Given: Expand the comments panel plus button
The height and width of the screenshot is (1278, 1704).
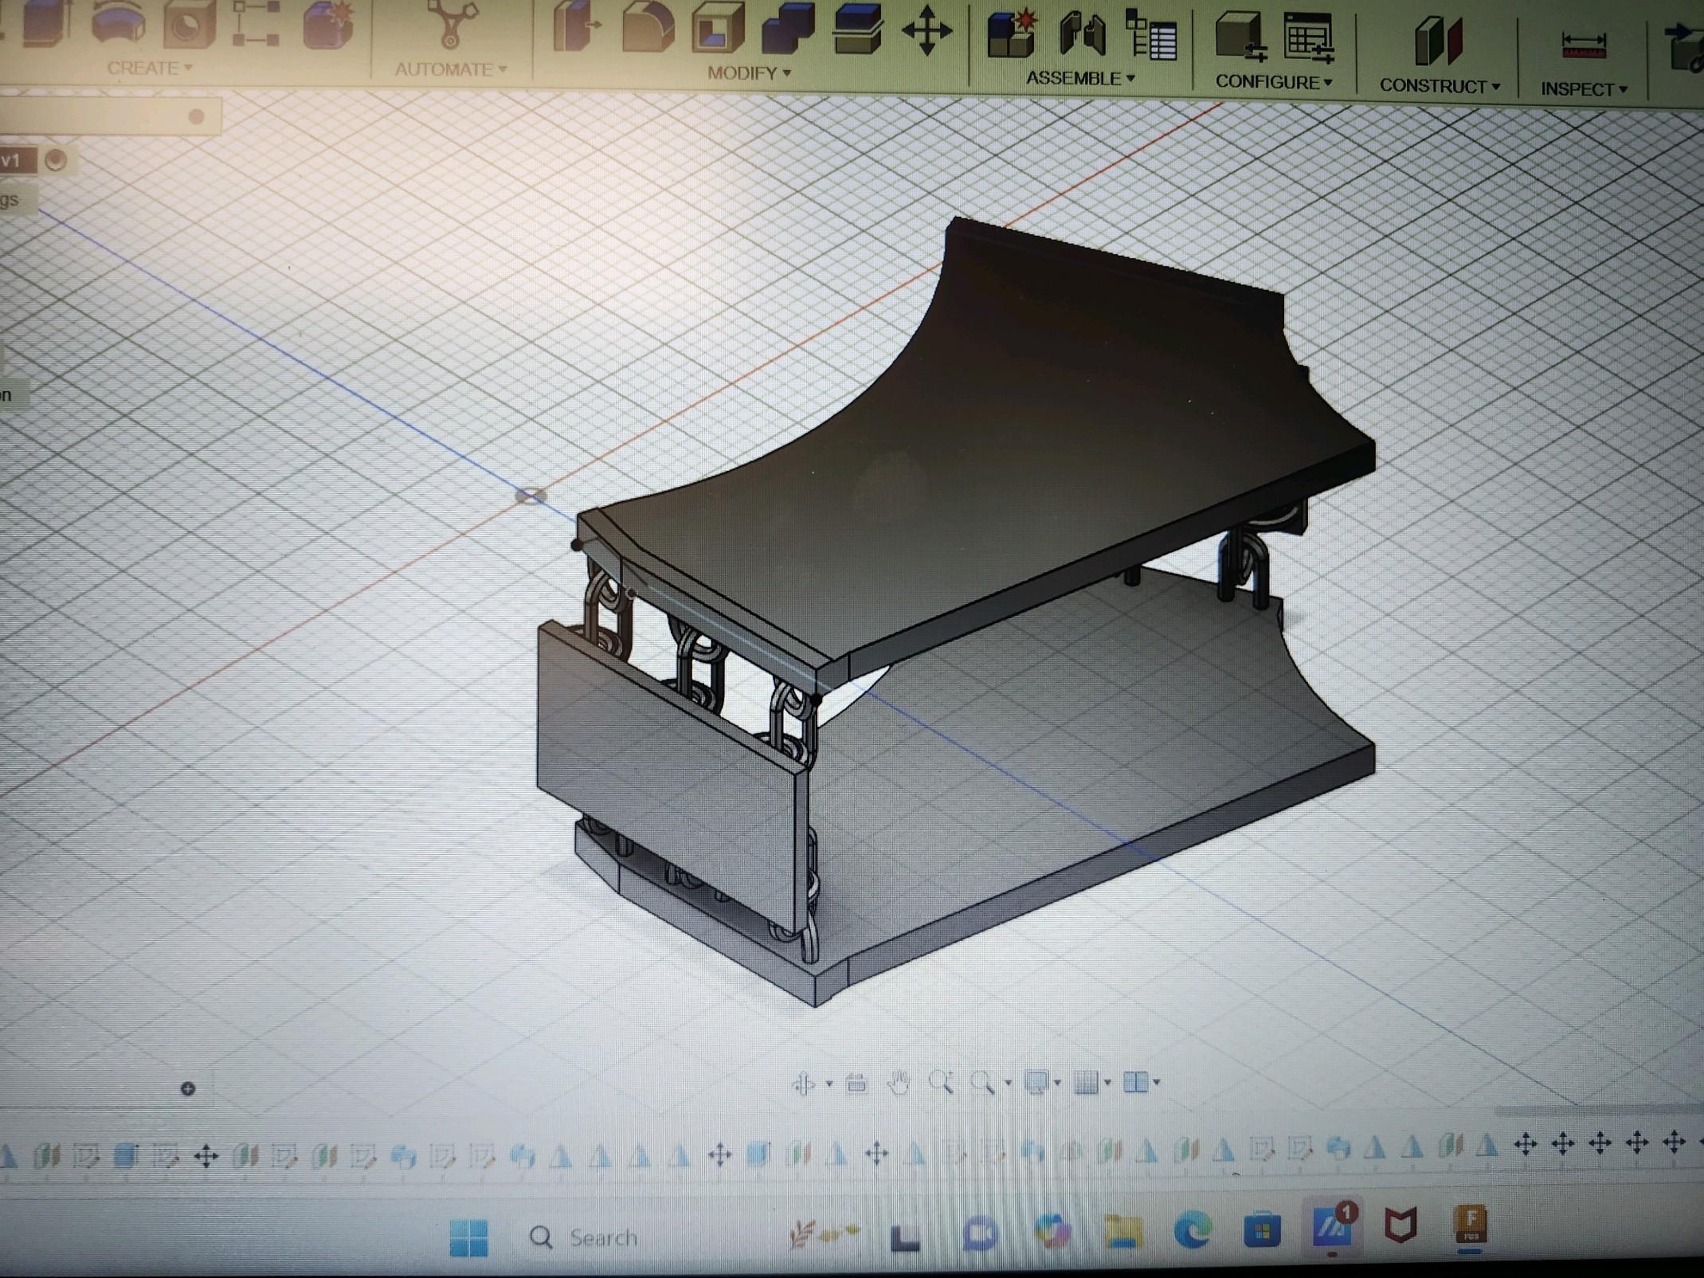Looking at the screenshot, I should [x=188, y=1088].
